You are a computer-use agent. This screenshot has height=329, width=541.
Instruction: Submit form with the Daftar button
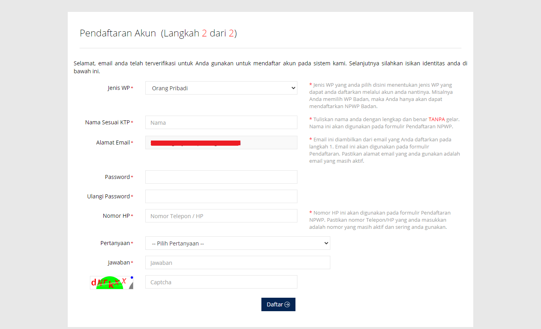click(x=278, y=304)
